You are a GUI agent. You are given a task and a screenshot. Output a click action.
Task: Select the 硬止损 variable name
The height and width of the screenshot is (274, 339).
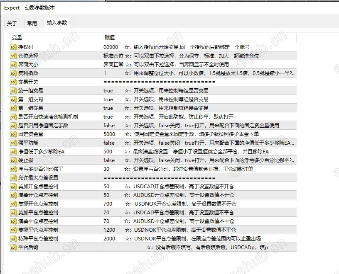pyautogui.click(x=26, y=160)
